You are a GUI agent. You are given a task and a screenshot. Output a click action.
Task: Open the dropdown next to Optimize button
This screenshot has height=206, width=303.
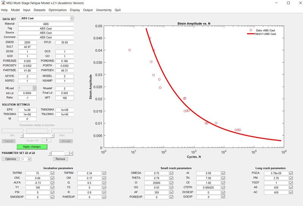pos(26,159)
